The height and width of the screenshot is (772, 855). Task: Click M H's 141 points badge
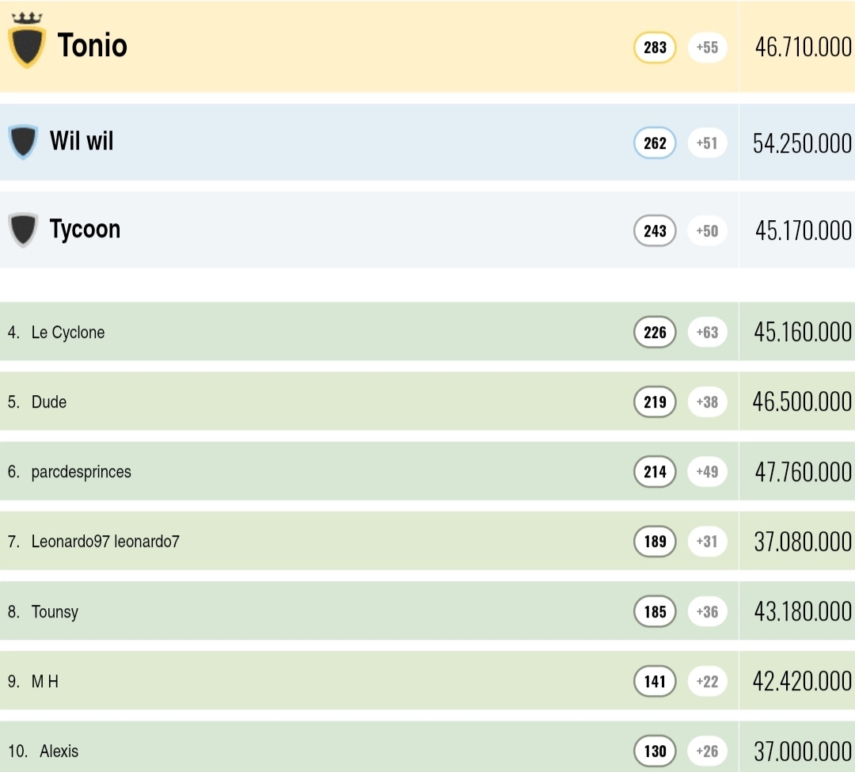click(655, 682)
